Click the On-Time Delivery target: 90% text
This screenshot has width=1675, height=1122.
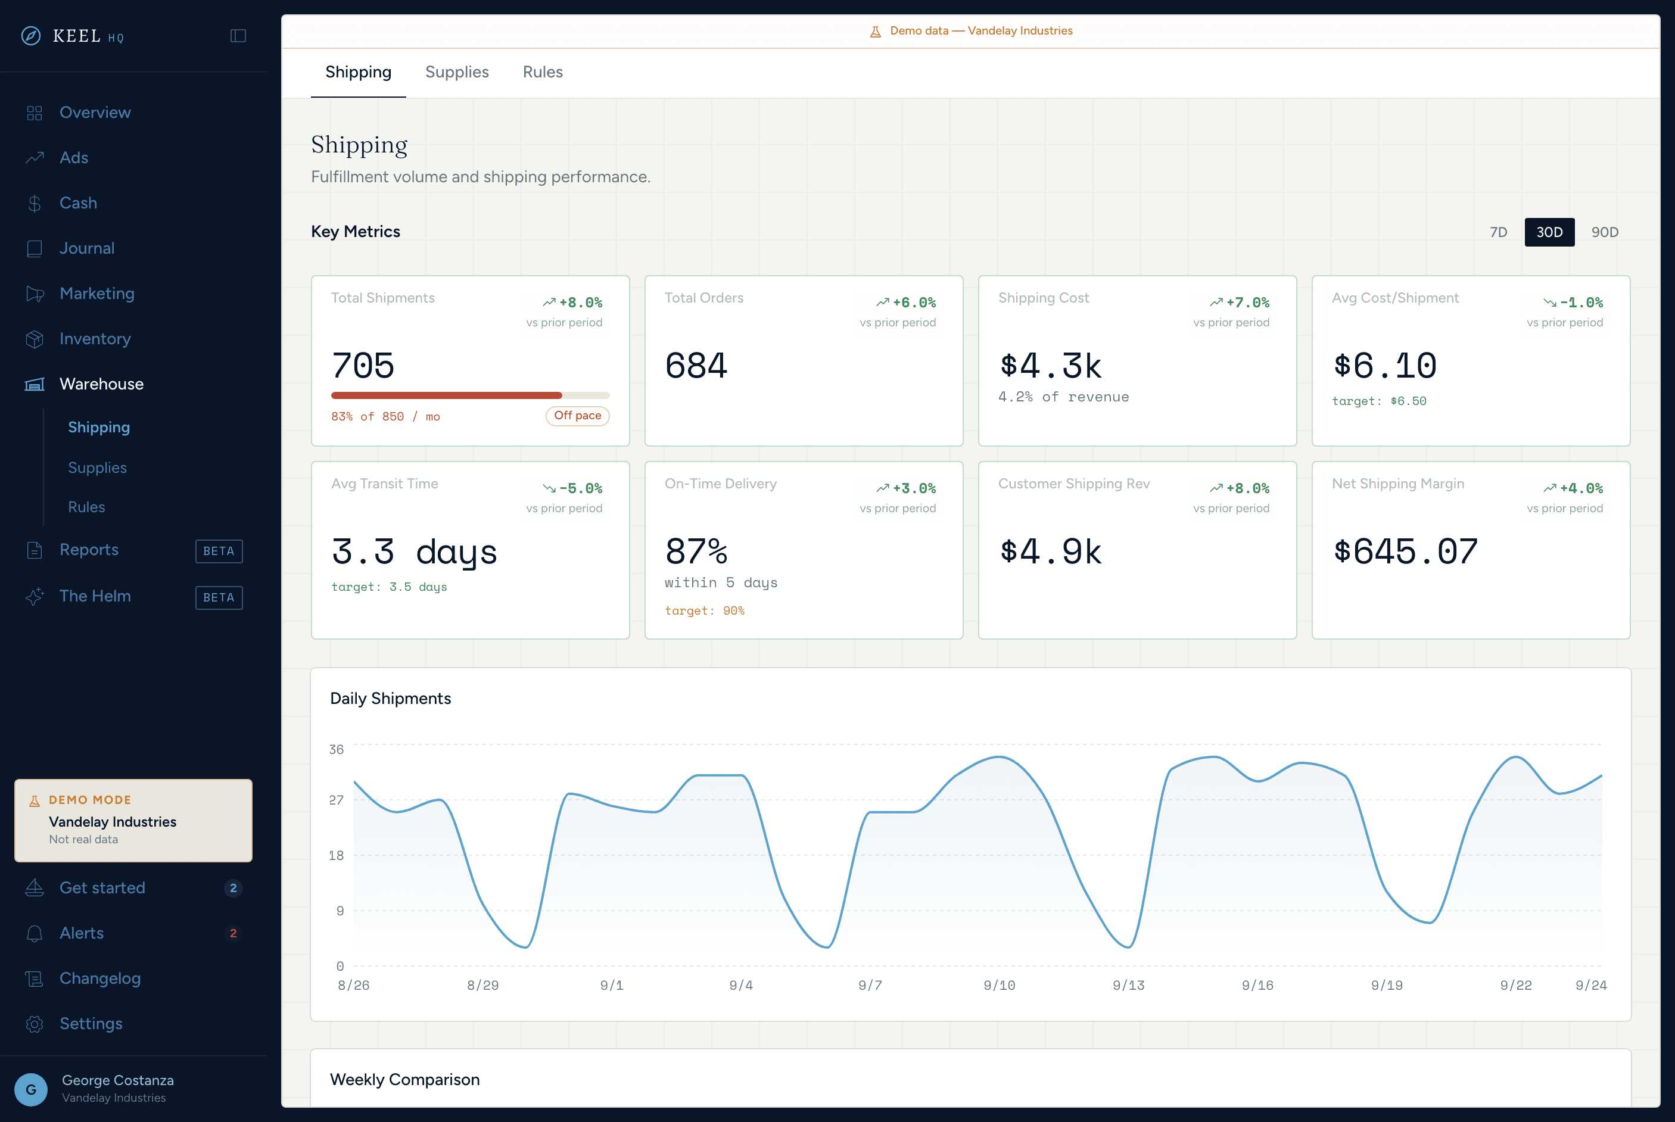[705, 610]
